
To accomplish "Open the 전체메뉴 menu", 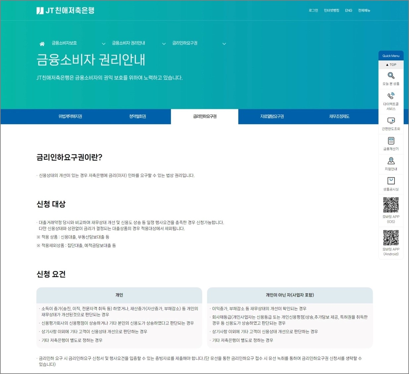I will pyautogui.click(x=364, y=10).
